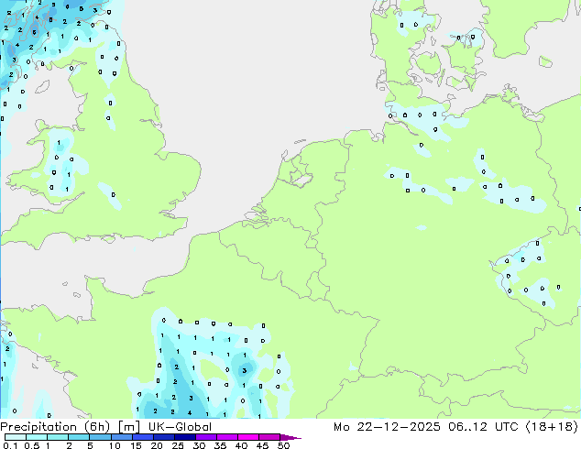The image size is (581, 449).
Task: Click the "20" legend label
Action: click(x=157, y=445)
